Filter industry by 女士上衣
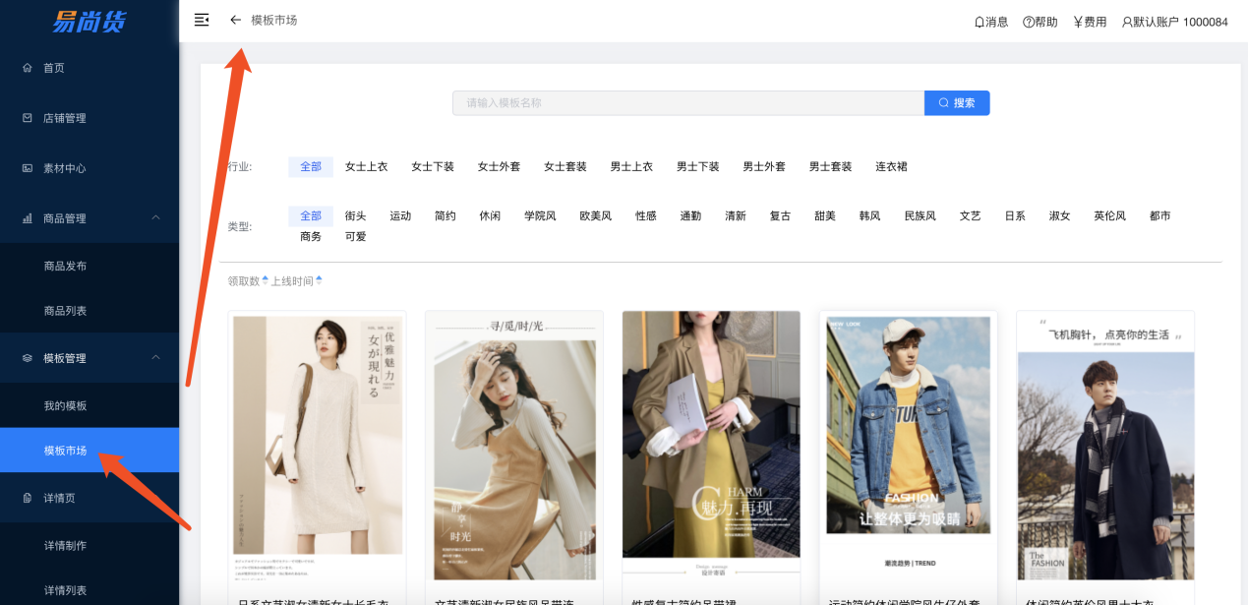The image size is (1248, 605). [366, 167]
